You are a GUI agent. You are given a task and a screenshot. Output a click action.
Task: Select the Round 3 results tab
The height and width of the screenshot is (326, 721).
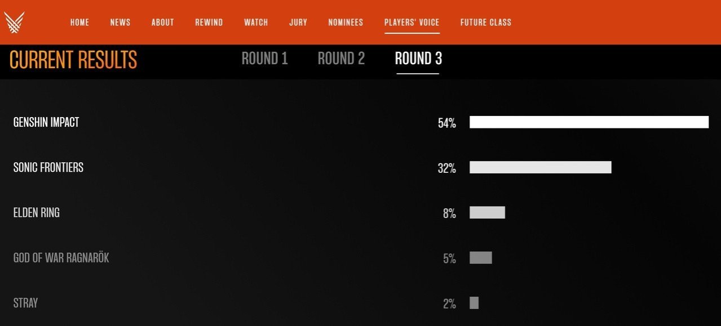(418, 59)
